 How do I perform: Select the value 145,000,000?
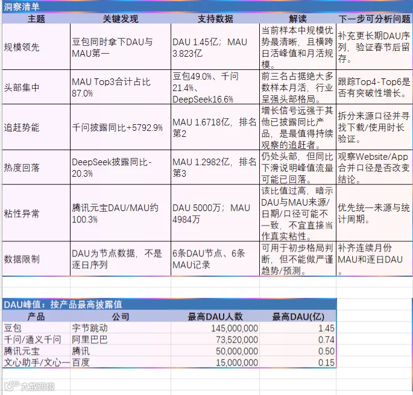click(x=215, y=328)
